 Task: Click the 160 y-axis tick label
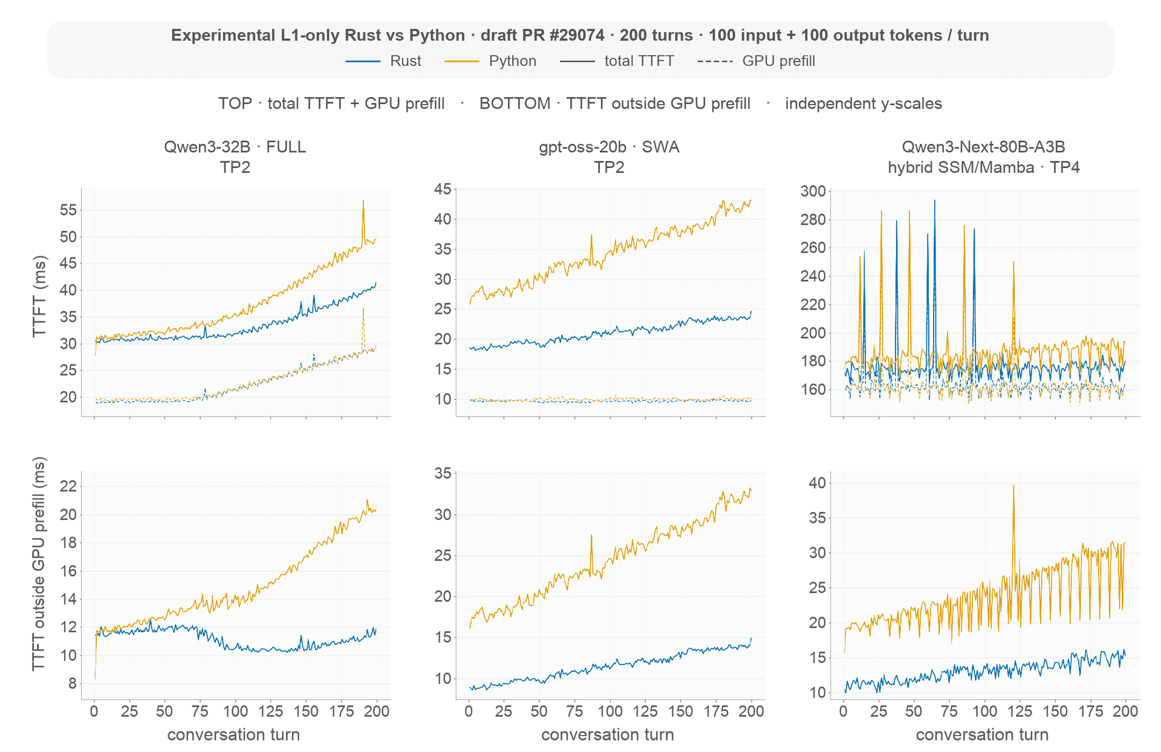[813, 390]
